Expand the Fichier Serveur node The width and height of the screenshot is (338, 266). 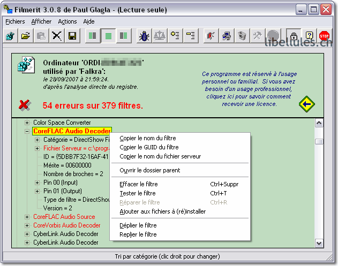pos(37,148)
